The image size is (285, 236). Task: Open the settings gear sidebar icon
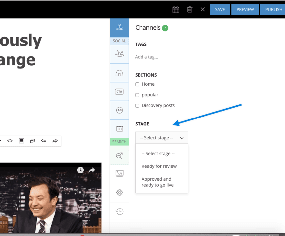coord(119,193)
